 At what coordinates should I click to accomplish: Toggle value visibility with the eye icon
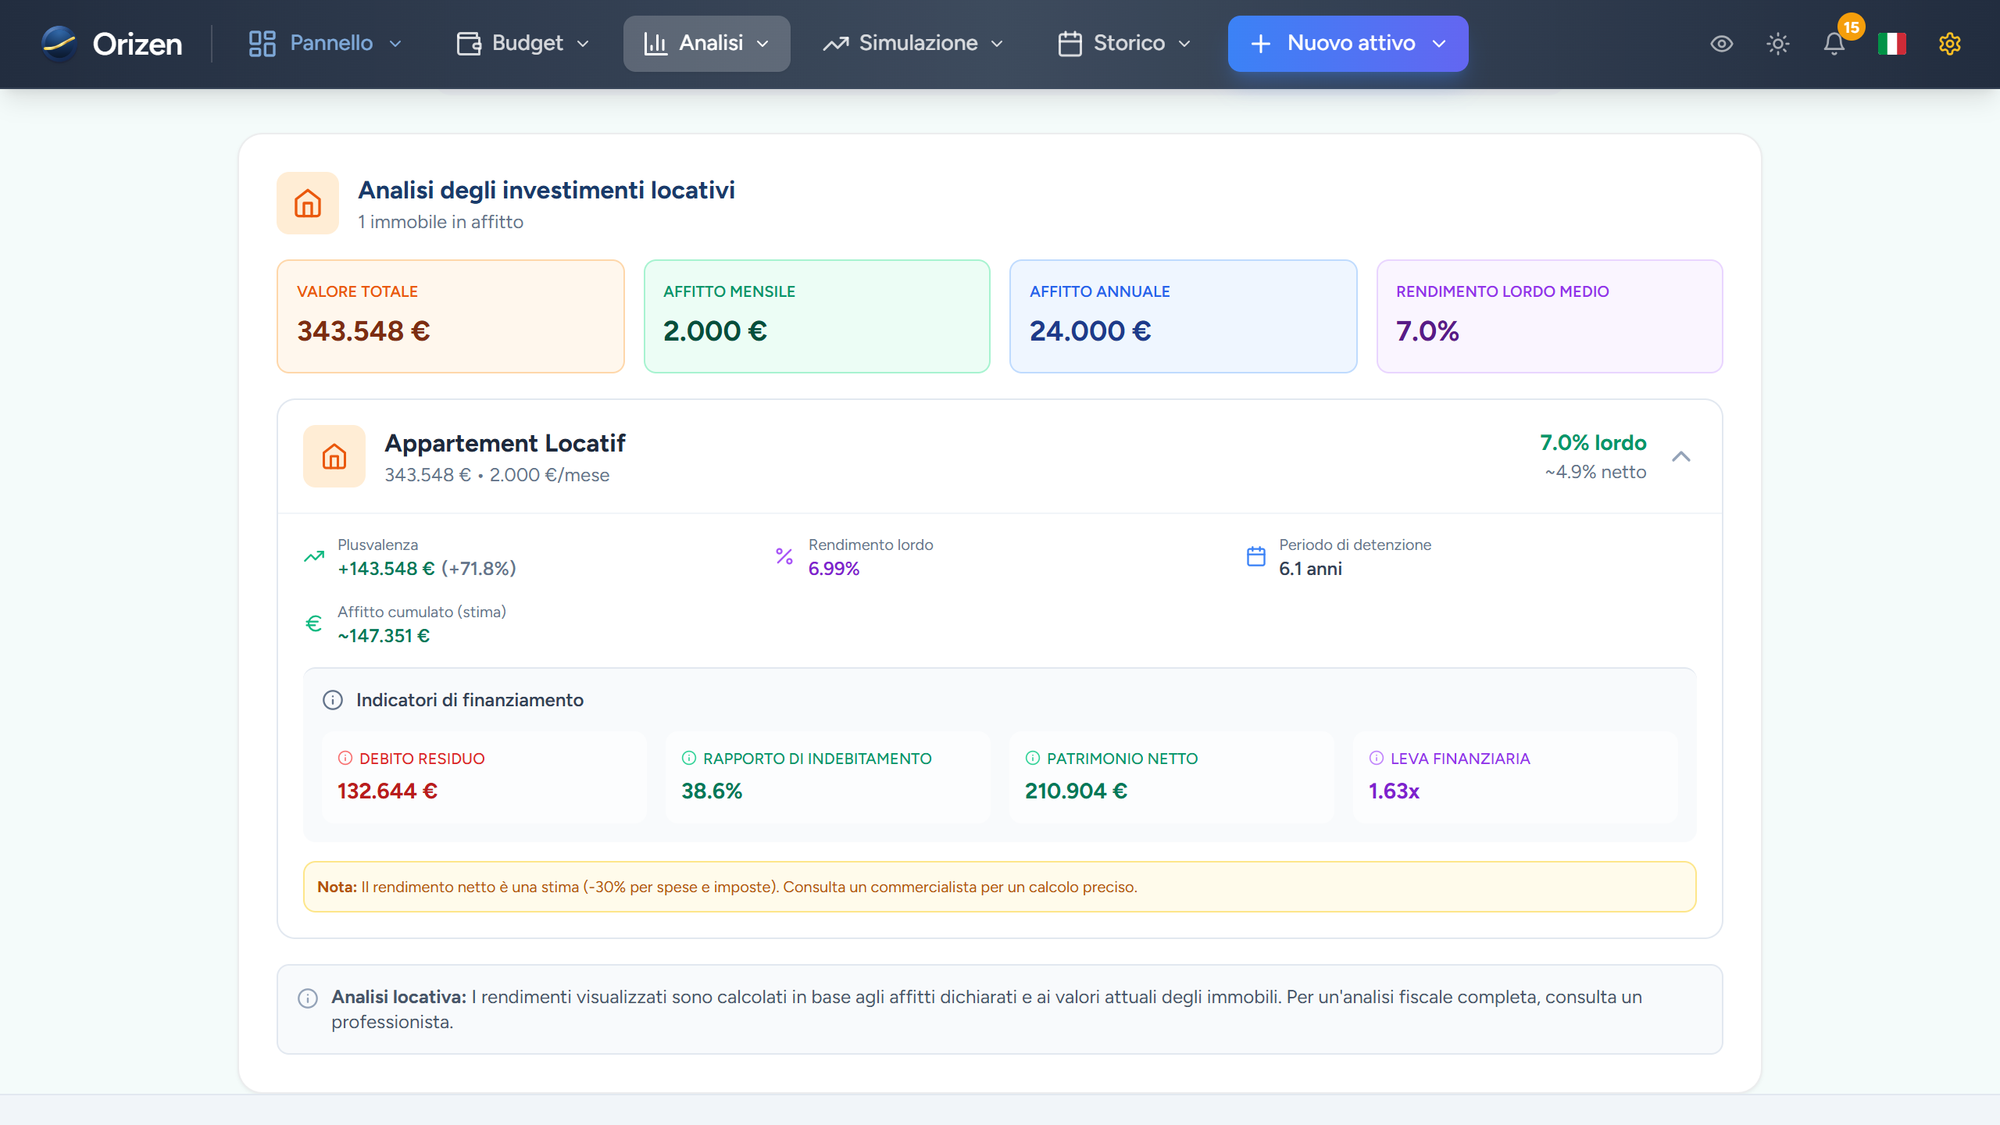click(x=1722, y=44)
